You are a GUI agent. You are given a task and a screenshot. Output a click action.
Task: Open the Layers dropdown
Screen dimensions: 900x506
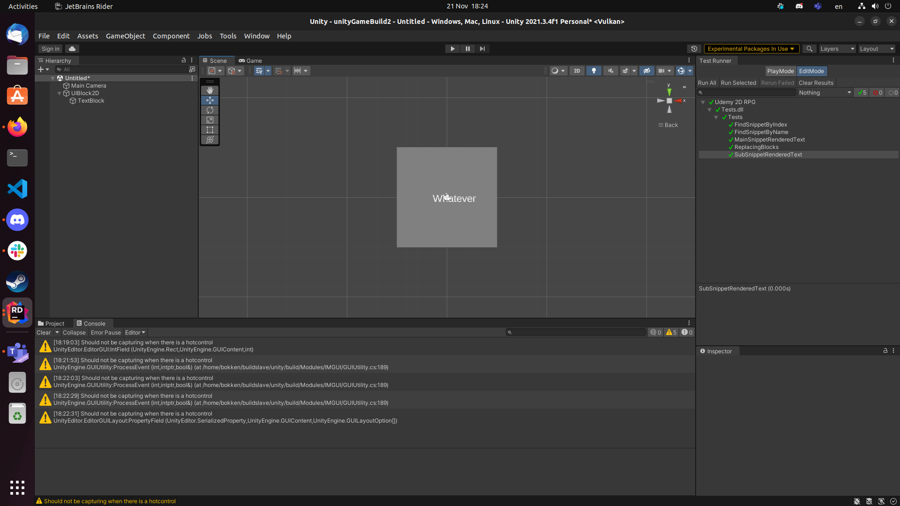[x=837, y=49]
